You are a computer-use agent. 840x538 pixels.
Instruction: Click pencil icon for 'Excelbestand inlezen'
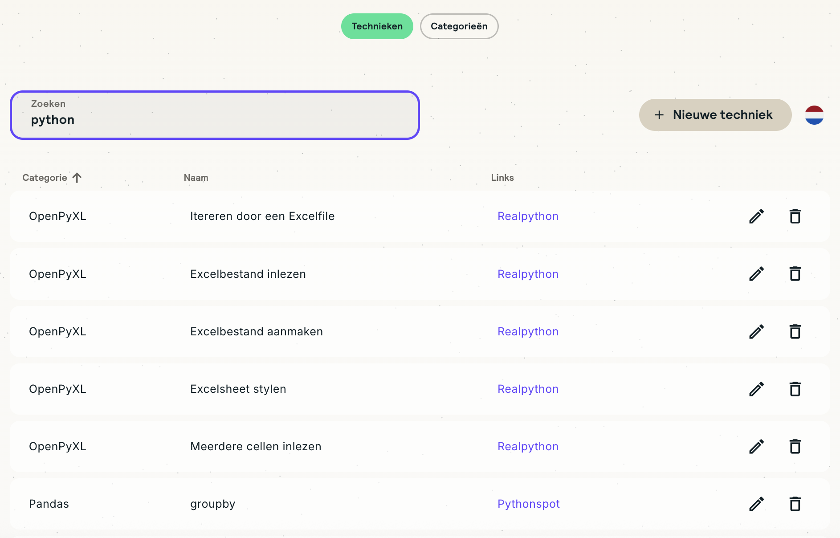coord(756,274)
